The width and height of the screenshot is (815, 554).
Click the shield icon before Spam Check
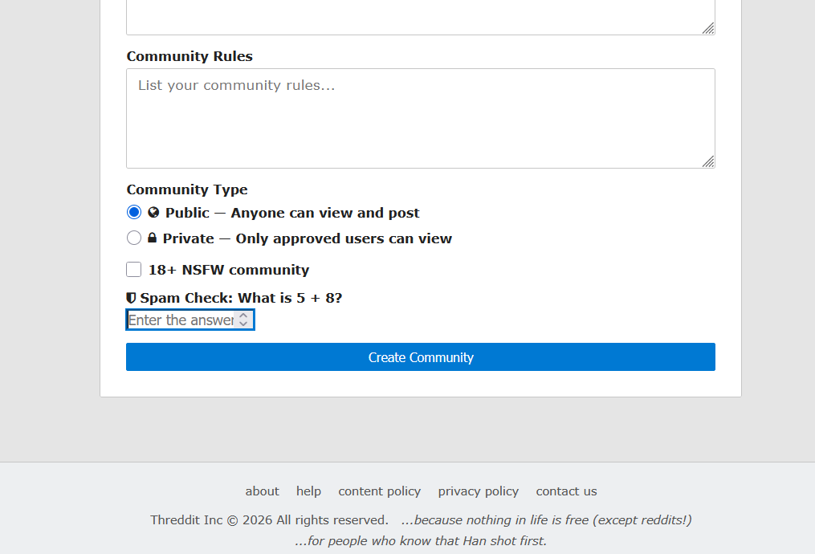(132, 298)
